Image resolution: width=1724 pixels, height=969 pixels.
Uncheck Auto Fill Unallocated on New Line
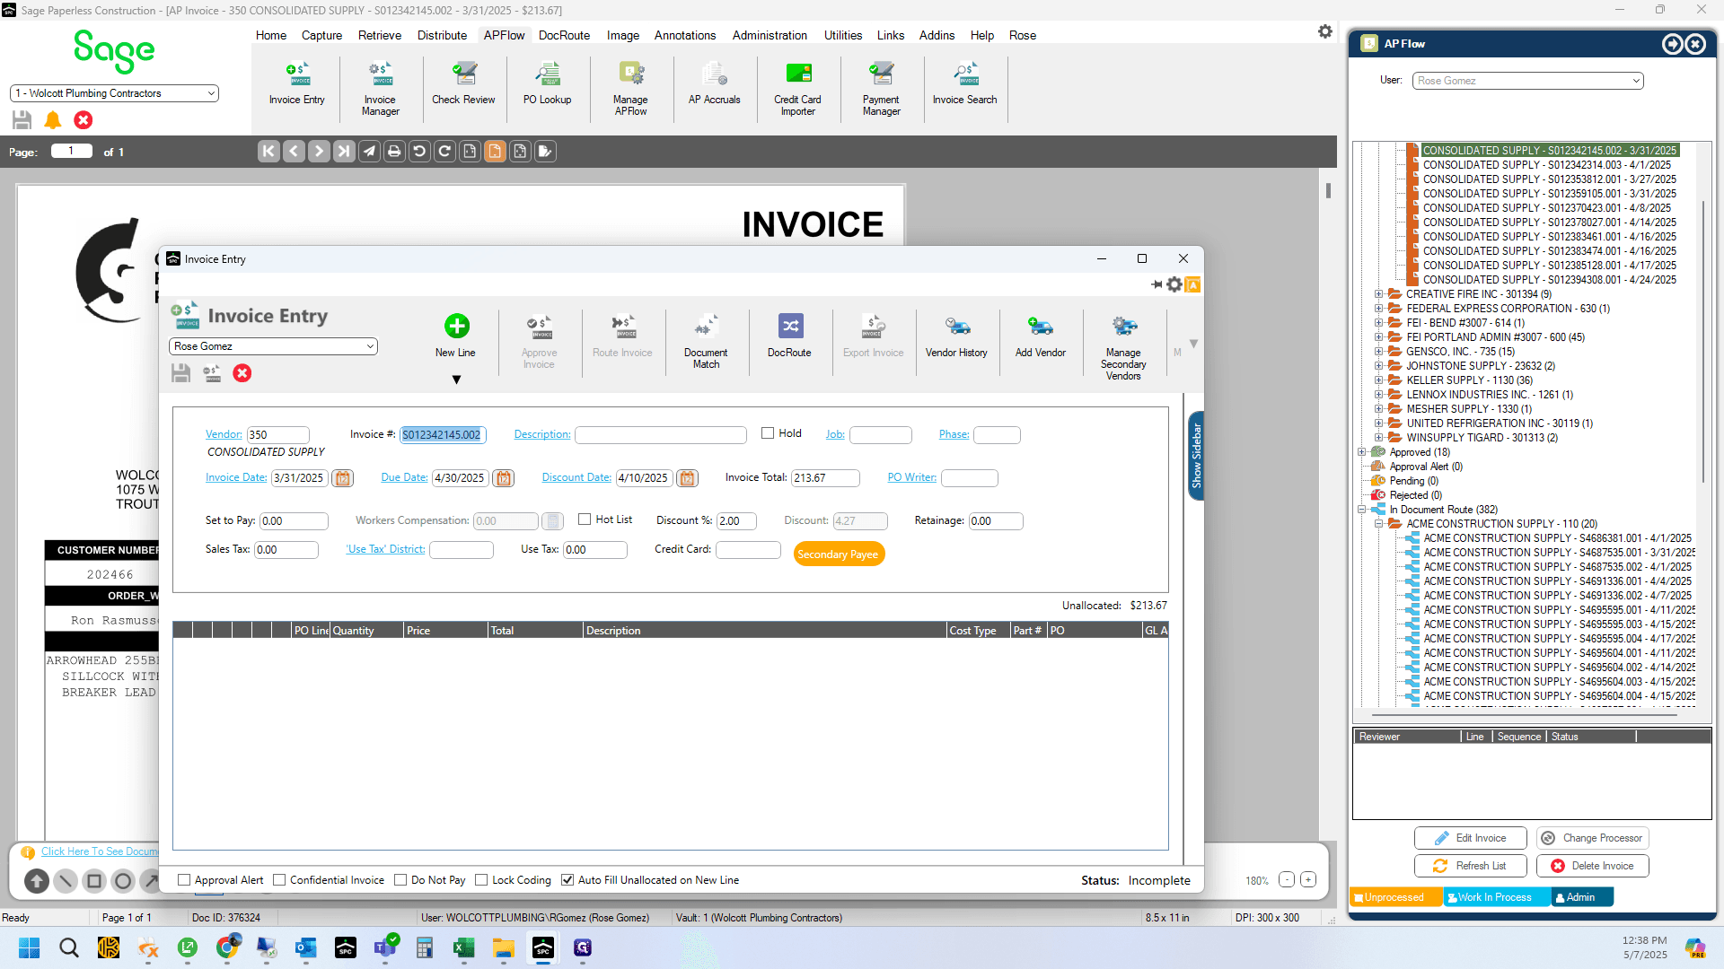click(567, 880)
